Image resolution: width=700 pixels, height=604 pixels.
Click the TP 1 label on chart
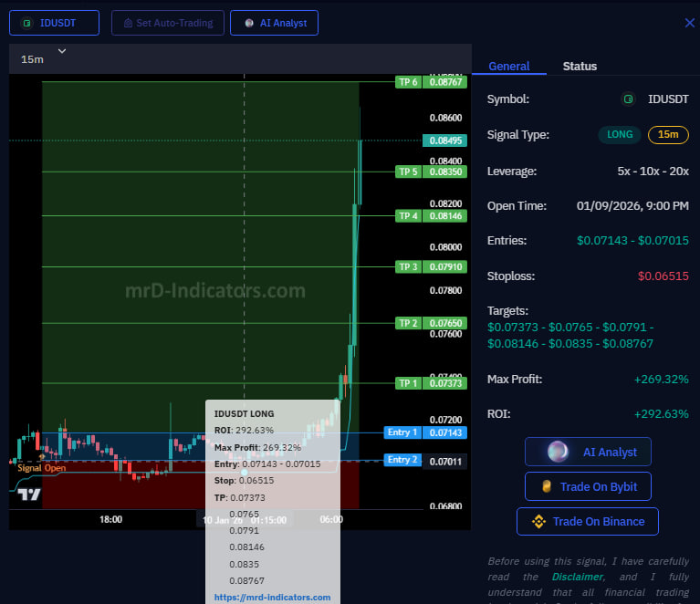408,383
